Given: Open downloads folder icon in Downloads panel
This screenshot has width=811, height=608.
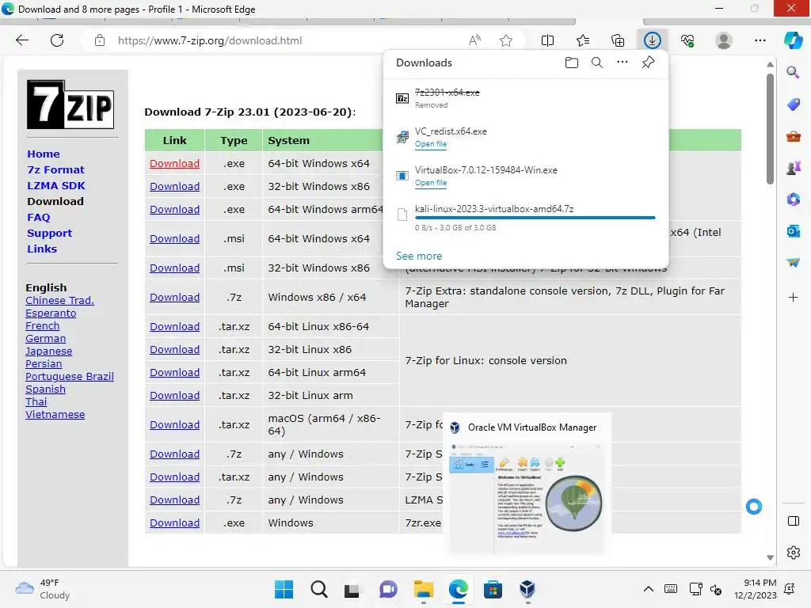Looking at the screenshot, I should point(572,63).
